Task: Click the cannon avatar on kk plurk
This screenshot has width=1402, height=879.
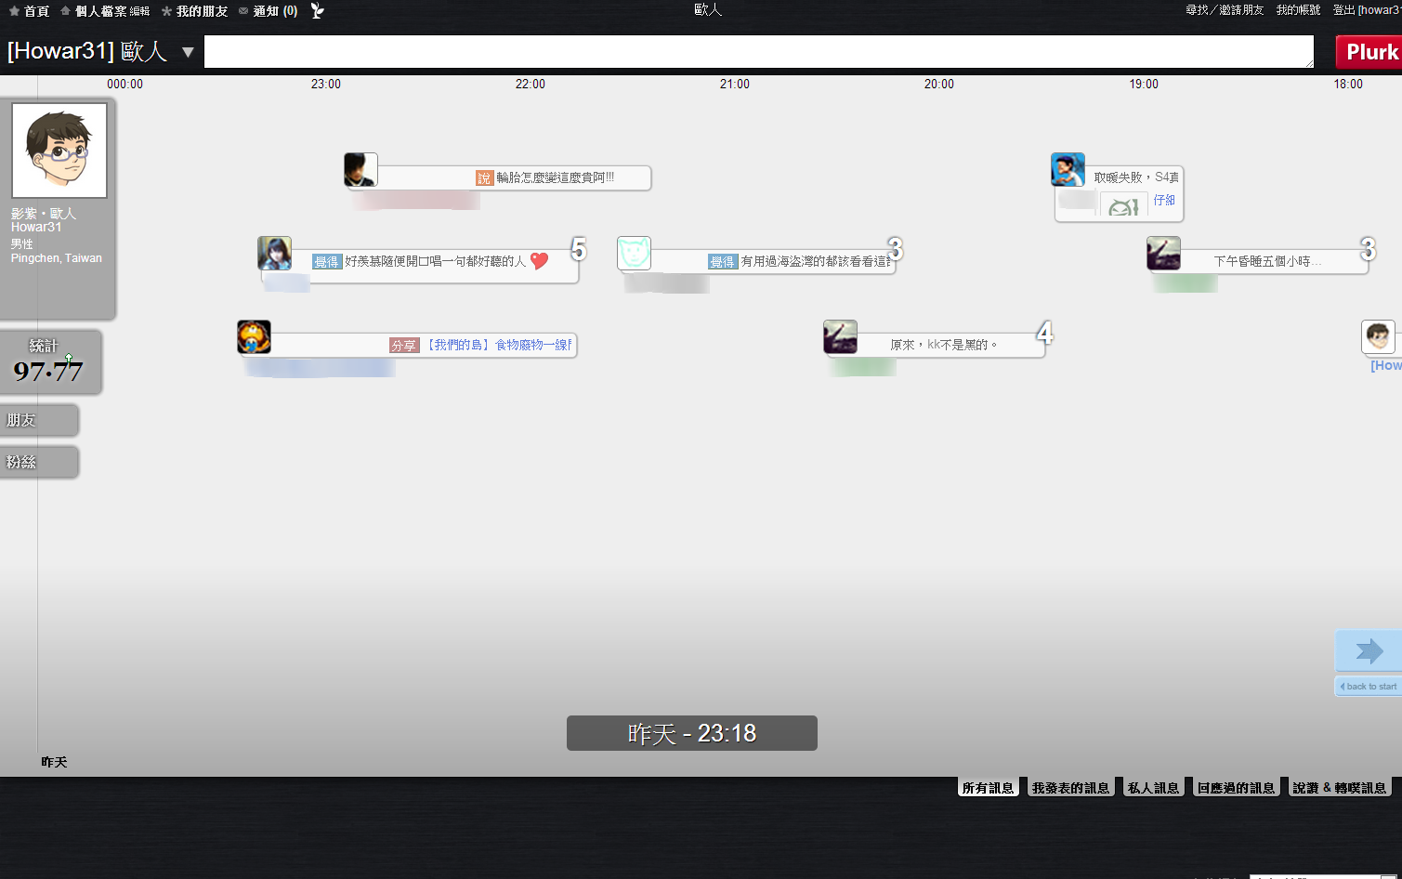Action: coord(840,337)
